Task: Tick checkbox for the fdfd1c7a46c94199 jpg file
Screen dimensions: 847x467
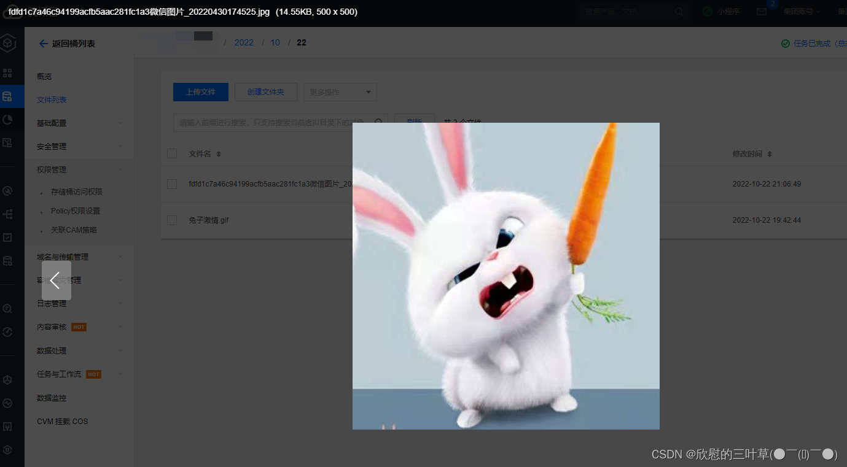Action: click(172, 184)
